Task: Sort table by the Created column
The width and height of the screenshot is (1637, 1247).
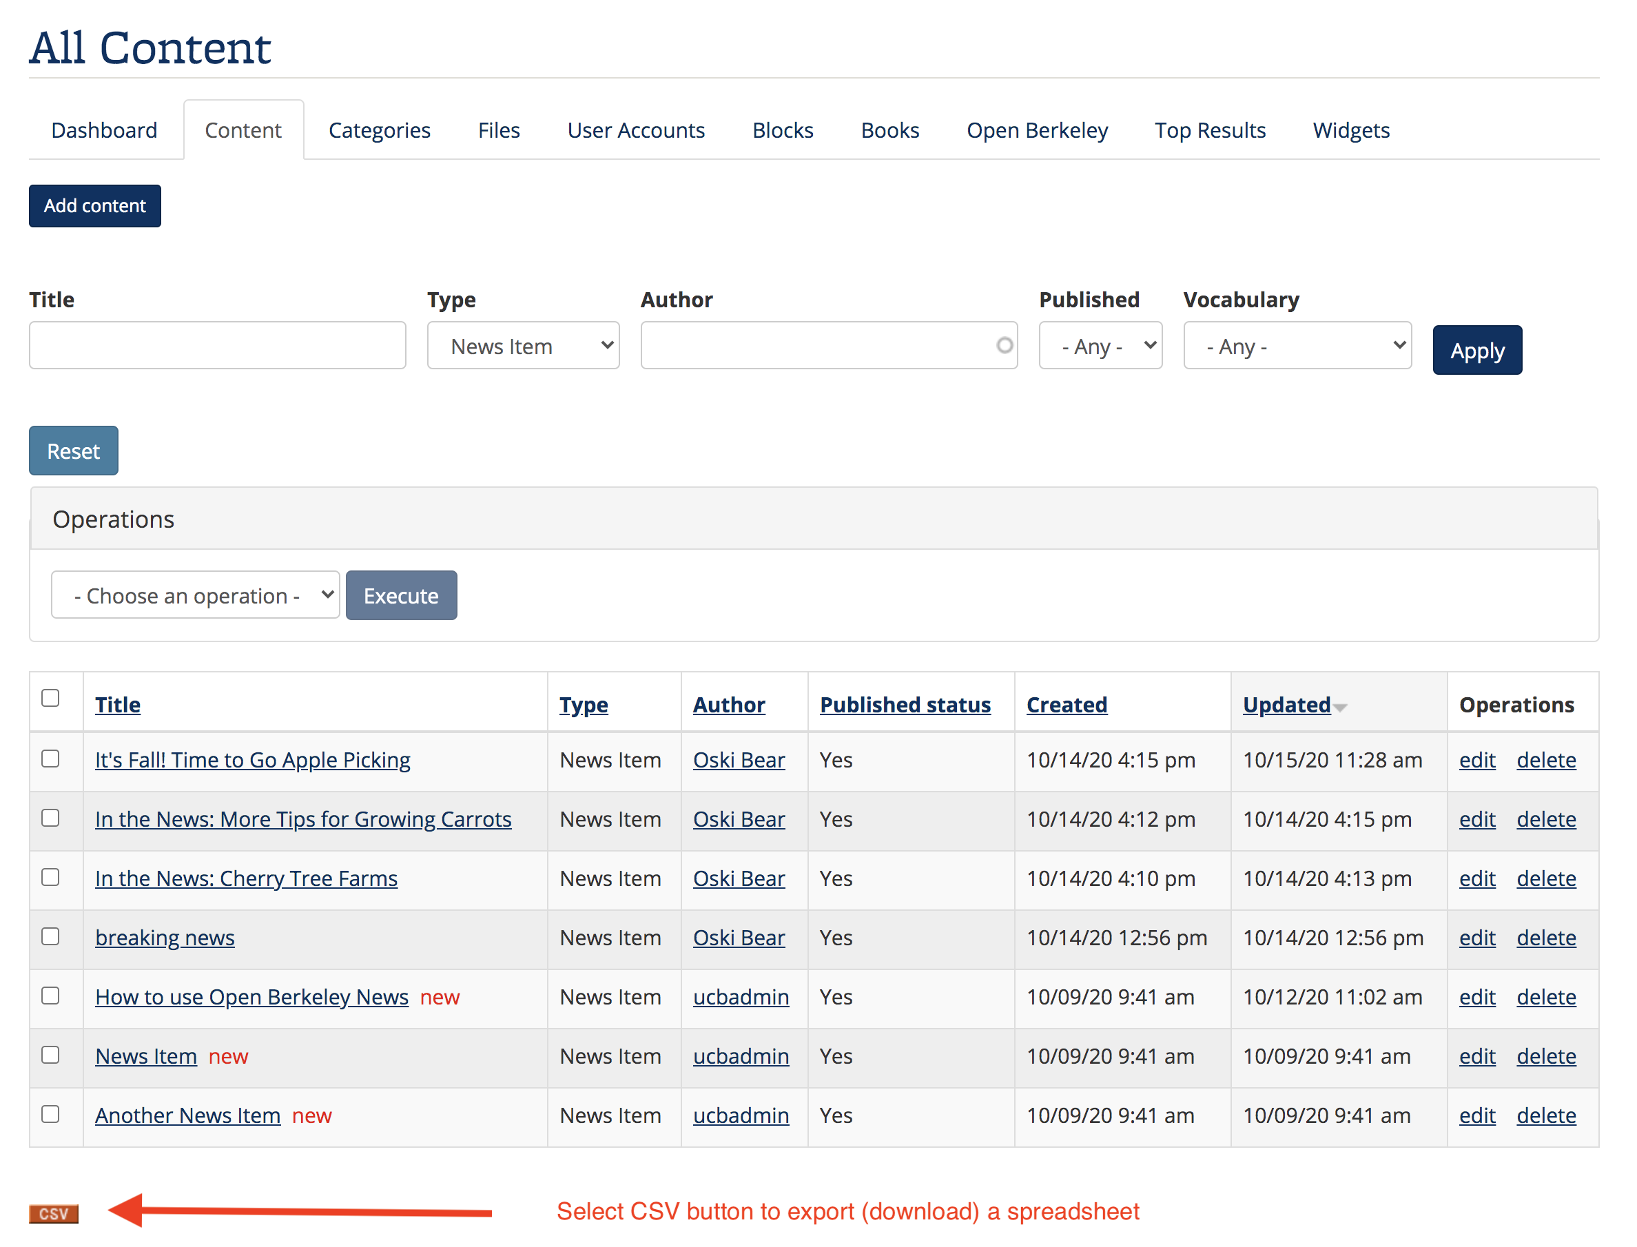Action: tap(1067, 703)
